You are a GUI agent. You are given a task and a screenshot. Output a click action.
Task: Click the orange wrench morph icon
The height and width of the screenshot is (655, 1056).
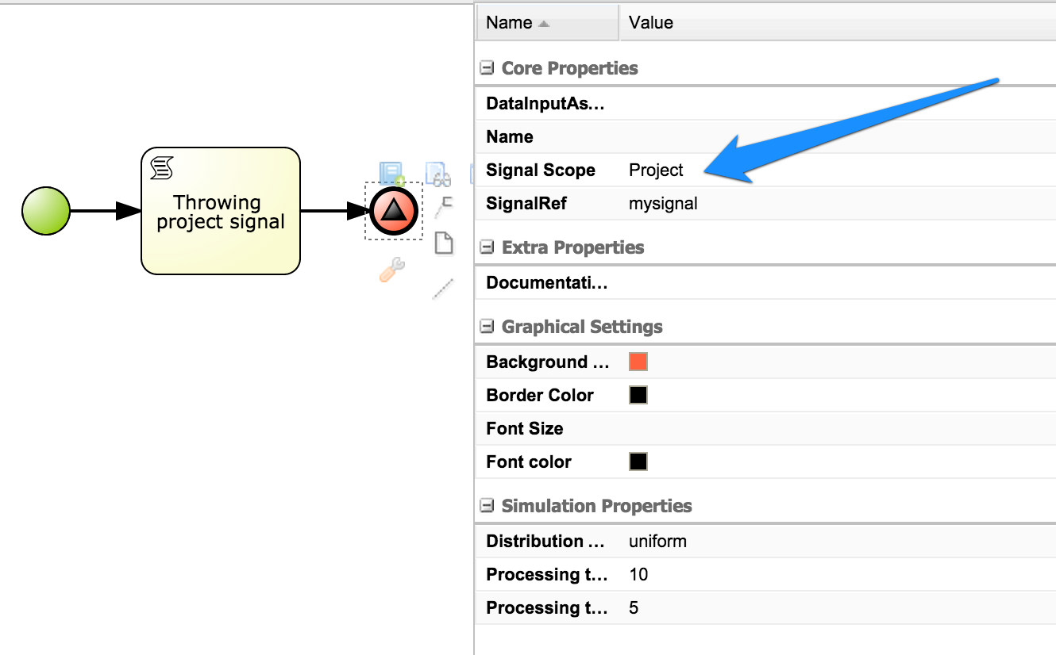tap(392, 270)
